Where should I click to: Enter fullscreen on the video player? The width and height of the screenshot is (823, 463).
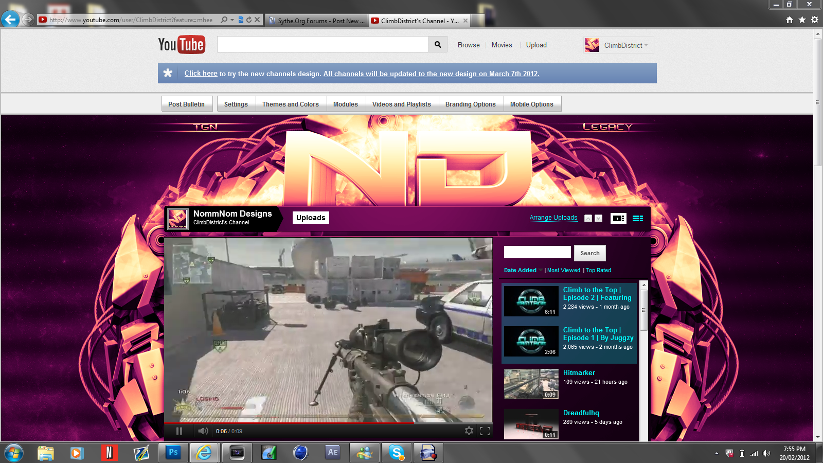pos(485,431)
